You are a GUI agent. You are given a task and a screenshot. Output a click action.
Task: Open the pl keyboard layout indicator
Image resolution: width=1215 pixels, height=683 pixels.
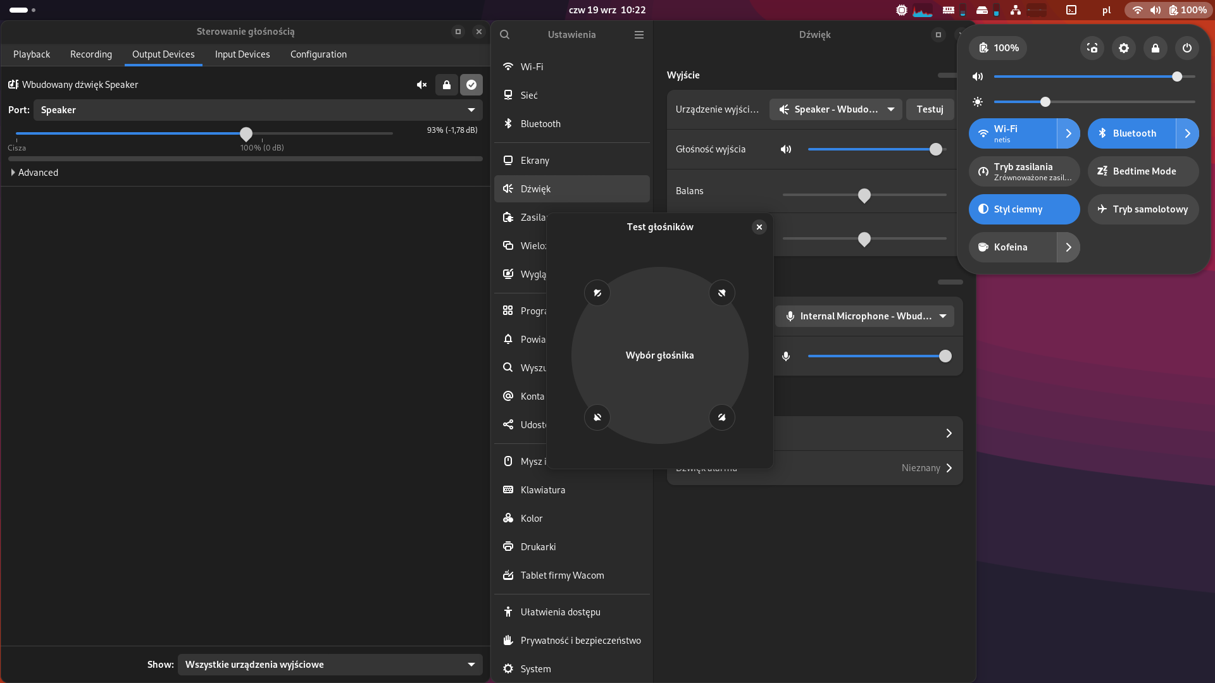click(x=1106, y=10)
